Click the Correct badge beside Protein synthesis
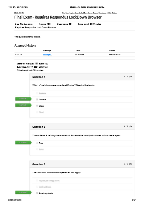Screen dimensions: 145x206 23,192
